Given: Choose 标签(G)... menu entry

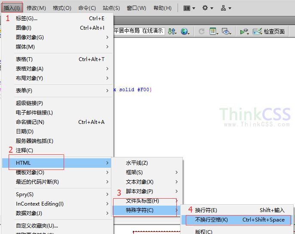Looking at the screenshot, I should pos(57,18).
